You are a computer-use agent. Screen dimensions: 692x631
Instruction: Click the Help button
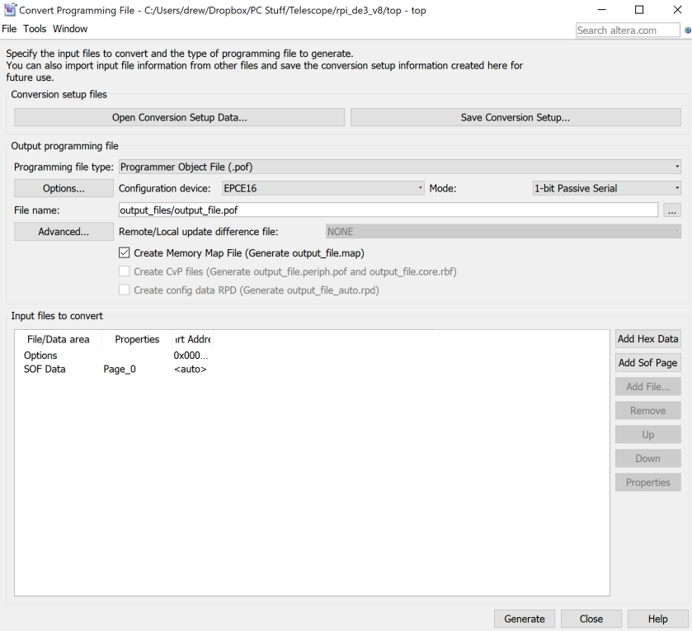coord(657,619)
